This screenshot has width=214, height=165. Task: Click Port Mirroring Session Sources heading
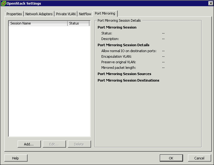(124, 74)
